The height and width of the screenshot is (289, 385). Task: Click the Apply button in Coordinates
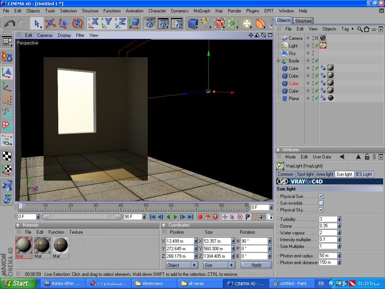coord(256,265)
